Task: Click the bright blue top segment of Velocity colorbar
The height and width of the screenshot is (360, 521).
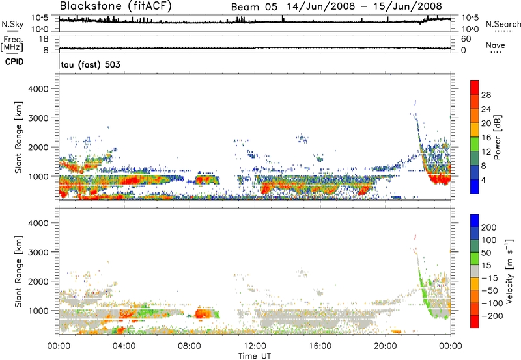Action: (x=475, y=221)
